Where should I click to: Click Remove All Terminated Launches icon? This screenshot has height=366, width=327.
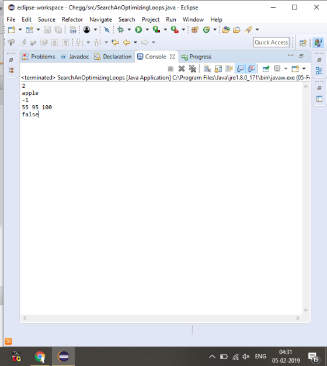pos(193,68)
